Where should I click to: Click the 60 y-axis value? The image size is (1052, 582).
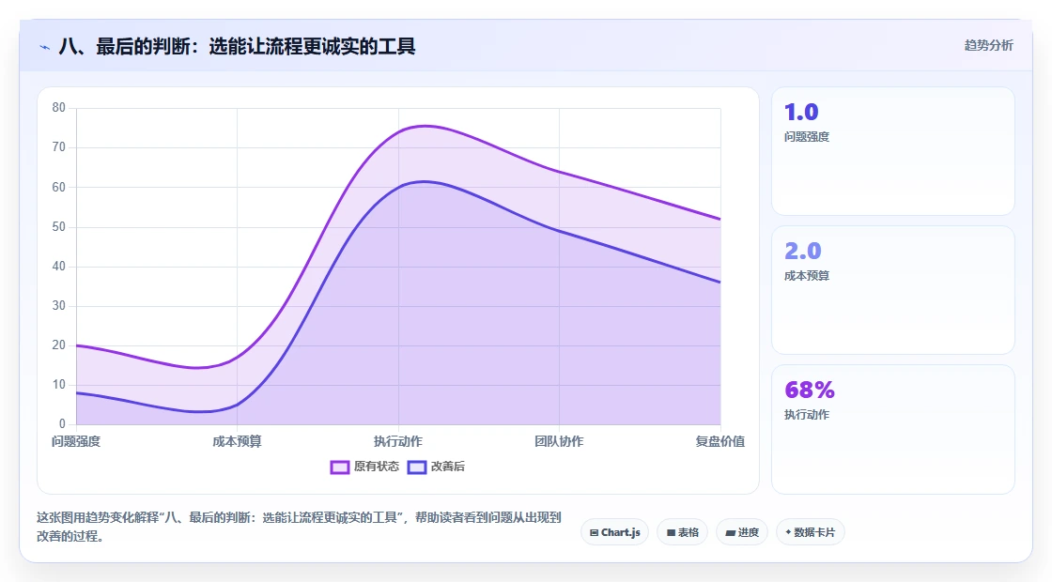(x=59, y=187)
